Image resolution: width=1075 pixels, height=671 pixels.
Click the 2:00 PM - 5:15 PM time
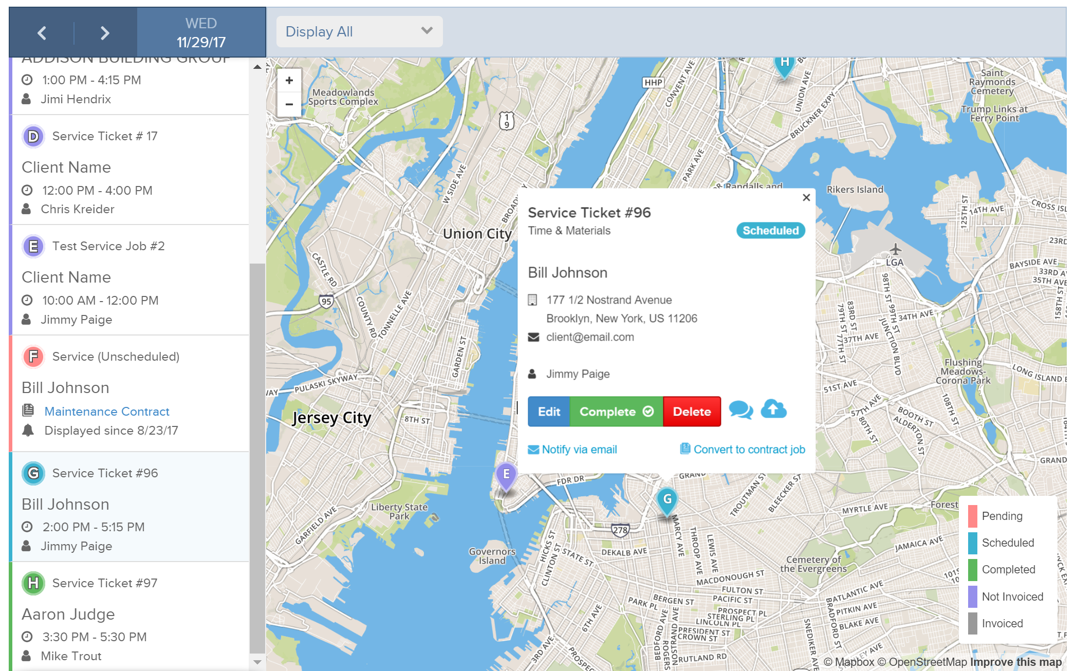click(94, 527)
